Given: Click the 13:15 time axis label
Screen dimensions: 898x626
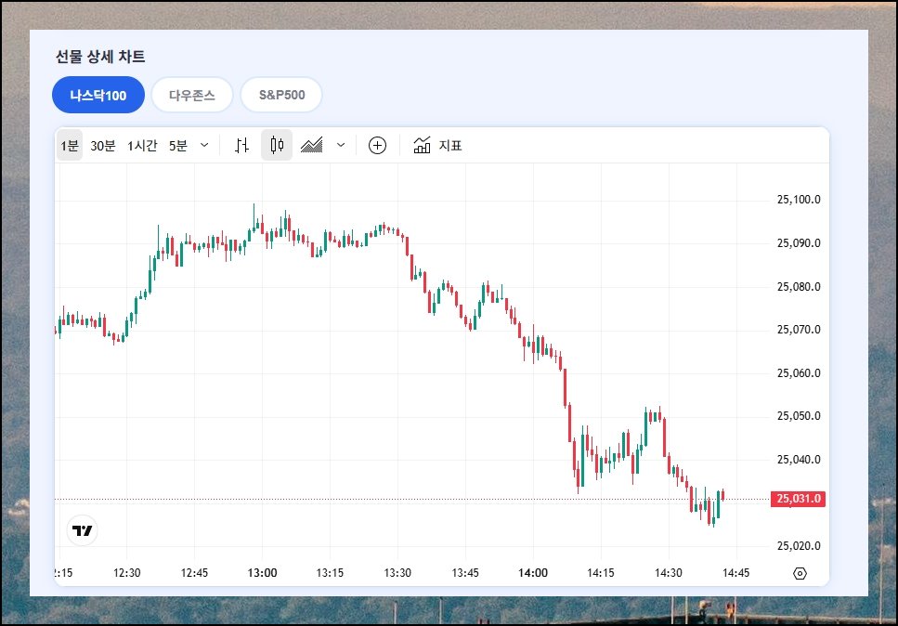Looking at the screenshot, I should [x=330, y=573].
